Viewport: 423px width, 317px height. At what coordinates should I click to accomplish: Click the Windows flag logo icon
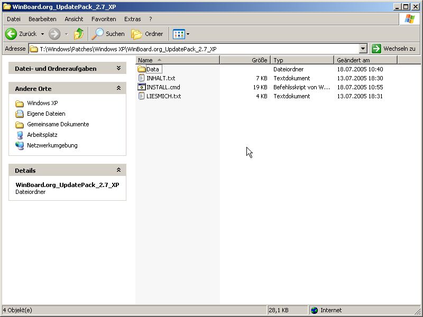click(409, 19)
